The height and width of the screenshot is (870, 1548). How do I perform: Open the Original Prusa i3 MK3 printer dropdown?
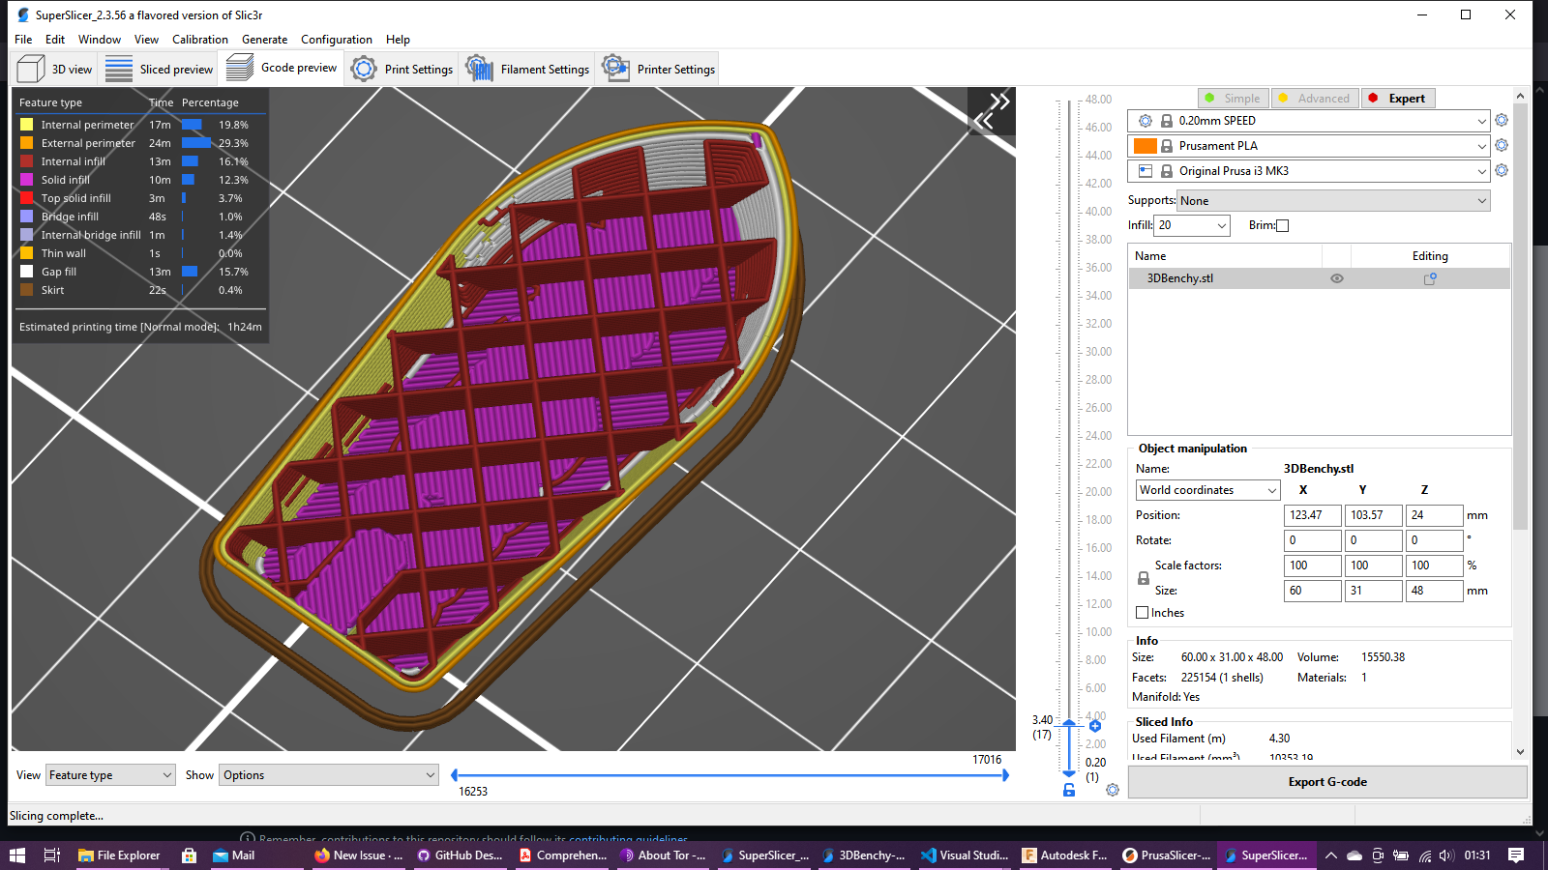click(x=1308, y=171)
